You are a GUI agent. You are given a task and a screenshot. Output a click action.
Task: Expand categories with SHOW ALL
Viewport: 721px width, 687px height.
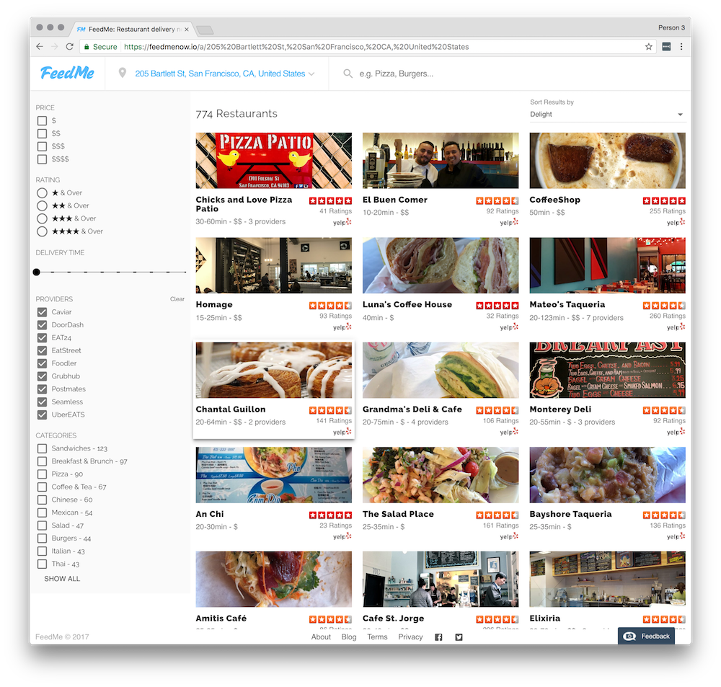coord(62,578)
